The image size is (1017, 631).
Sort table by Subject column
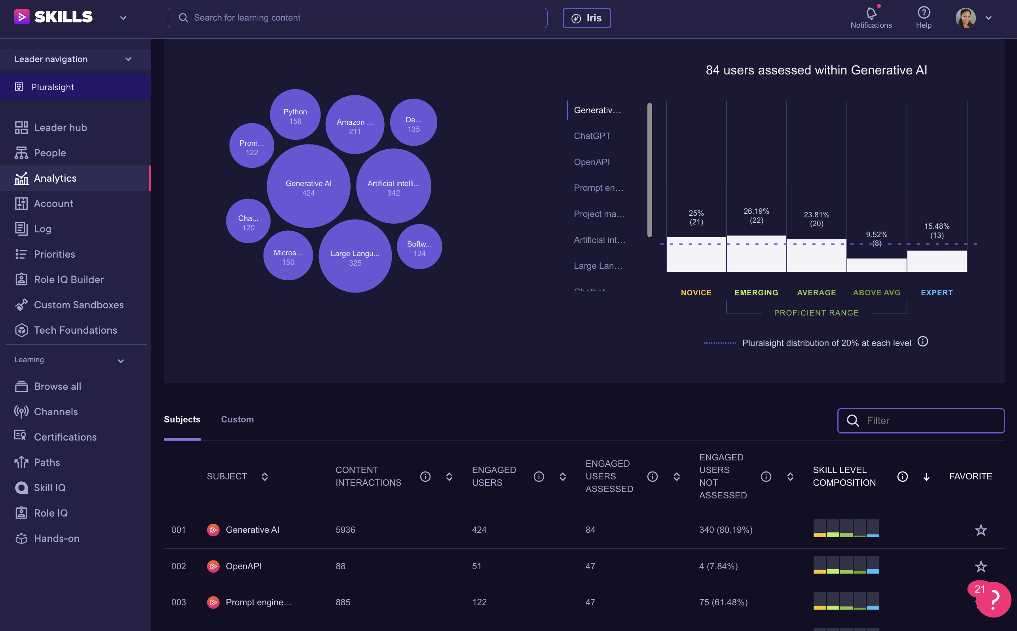coord(264,476)
